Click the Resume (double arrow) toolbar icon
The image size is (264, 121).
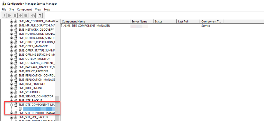20,15
